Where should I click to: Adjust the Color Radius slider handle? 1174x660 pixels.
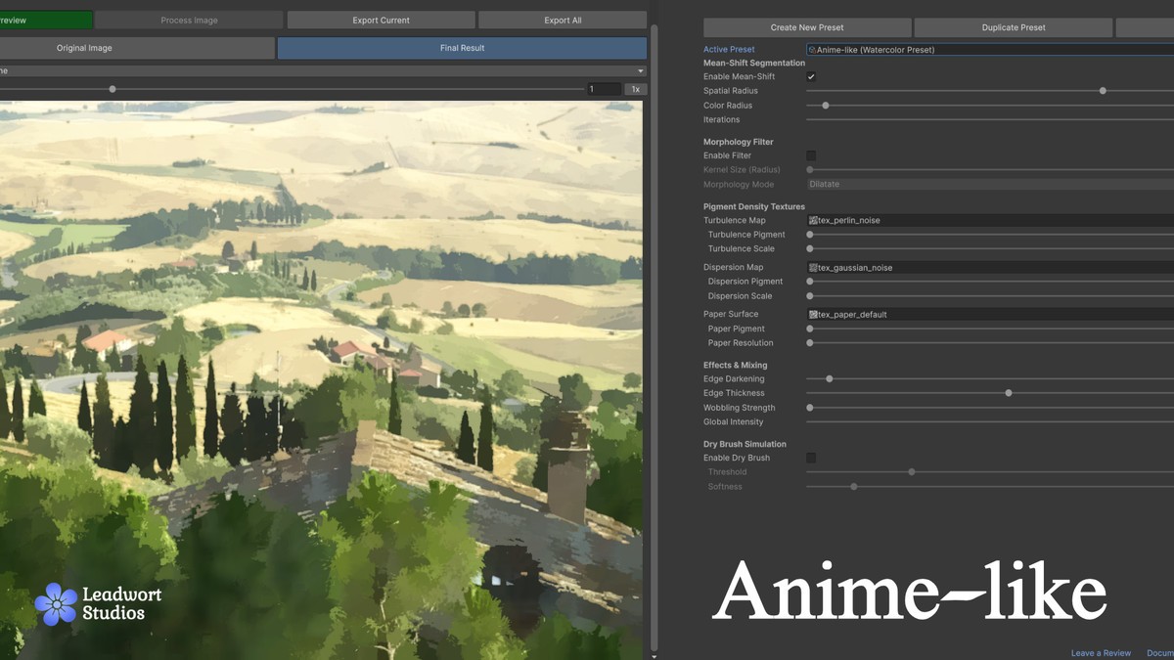pyautogui.click(x=826, y=106)
